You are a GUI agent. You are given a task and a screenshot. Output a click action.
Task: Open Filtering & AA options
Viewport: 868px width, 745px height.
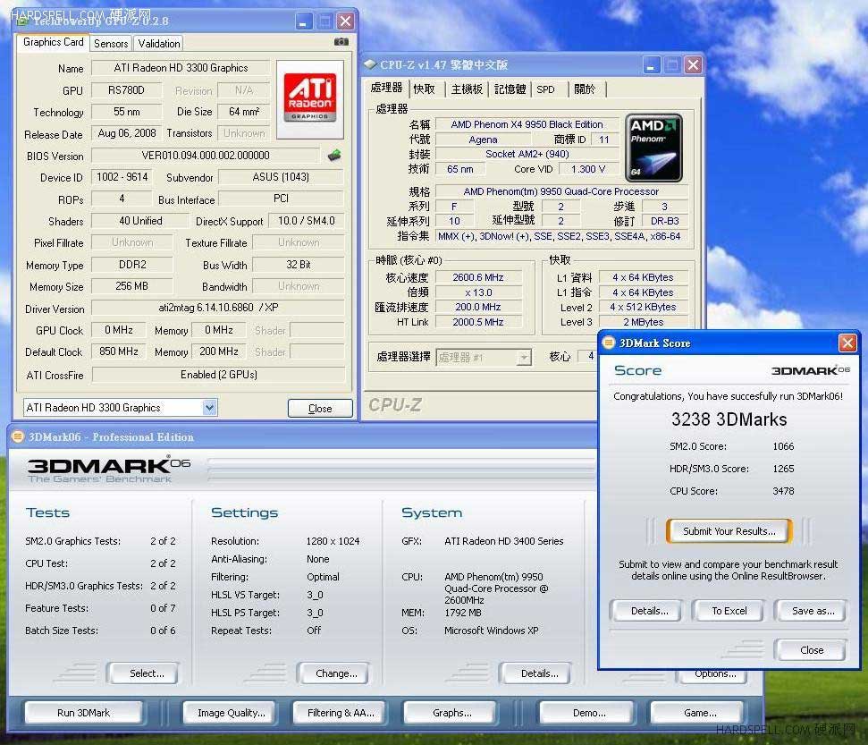(x=341, y=713)
